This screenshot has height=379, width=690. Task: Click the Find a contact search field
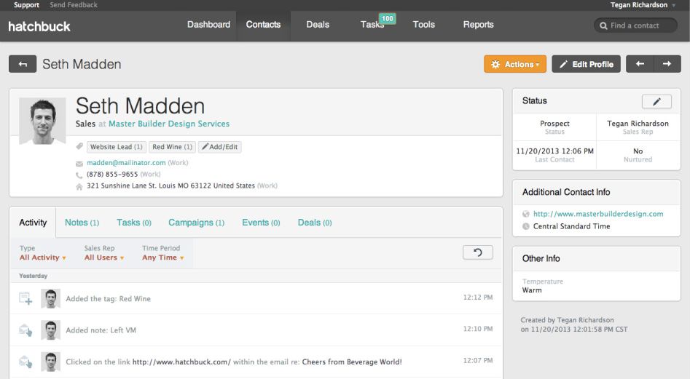(640, 25)
